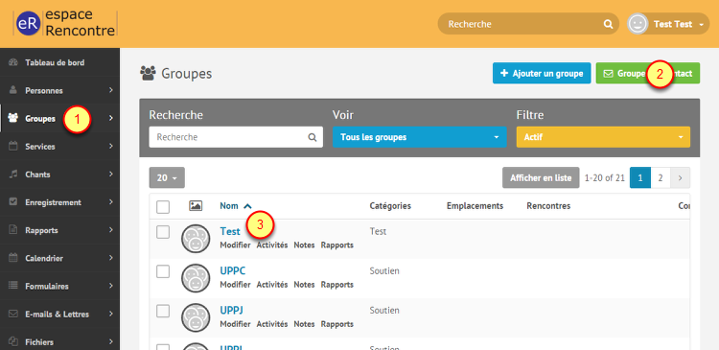The width and height of the screenshot is (719, 350).
Task: Tick the select-all checkbox in header
Action: pos(163,207)
